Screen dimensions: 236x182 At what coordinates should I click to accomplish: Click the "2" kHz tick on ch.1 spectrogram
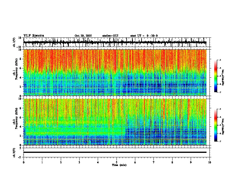[21, 87]
